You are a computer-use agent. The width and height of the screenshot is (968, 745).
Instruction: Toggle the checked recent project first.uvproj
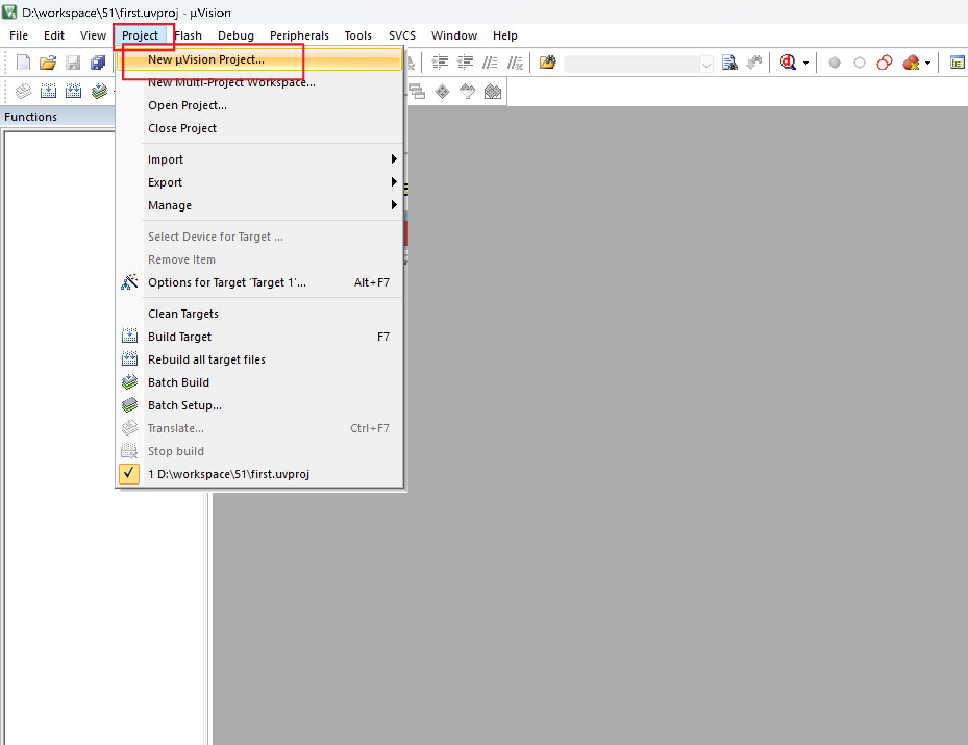point(129,474)
